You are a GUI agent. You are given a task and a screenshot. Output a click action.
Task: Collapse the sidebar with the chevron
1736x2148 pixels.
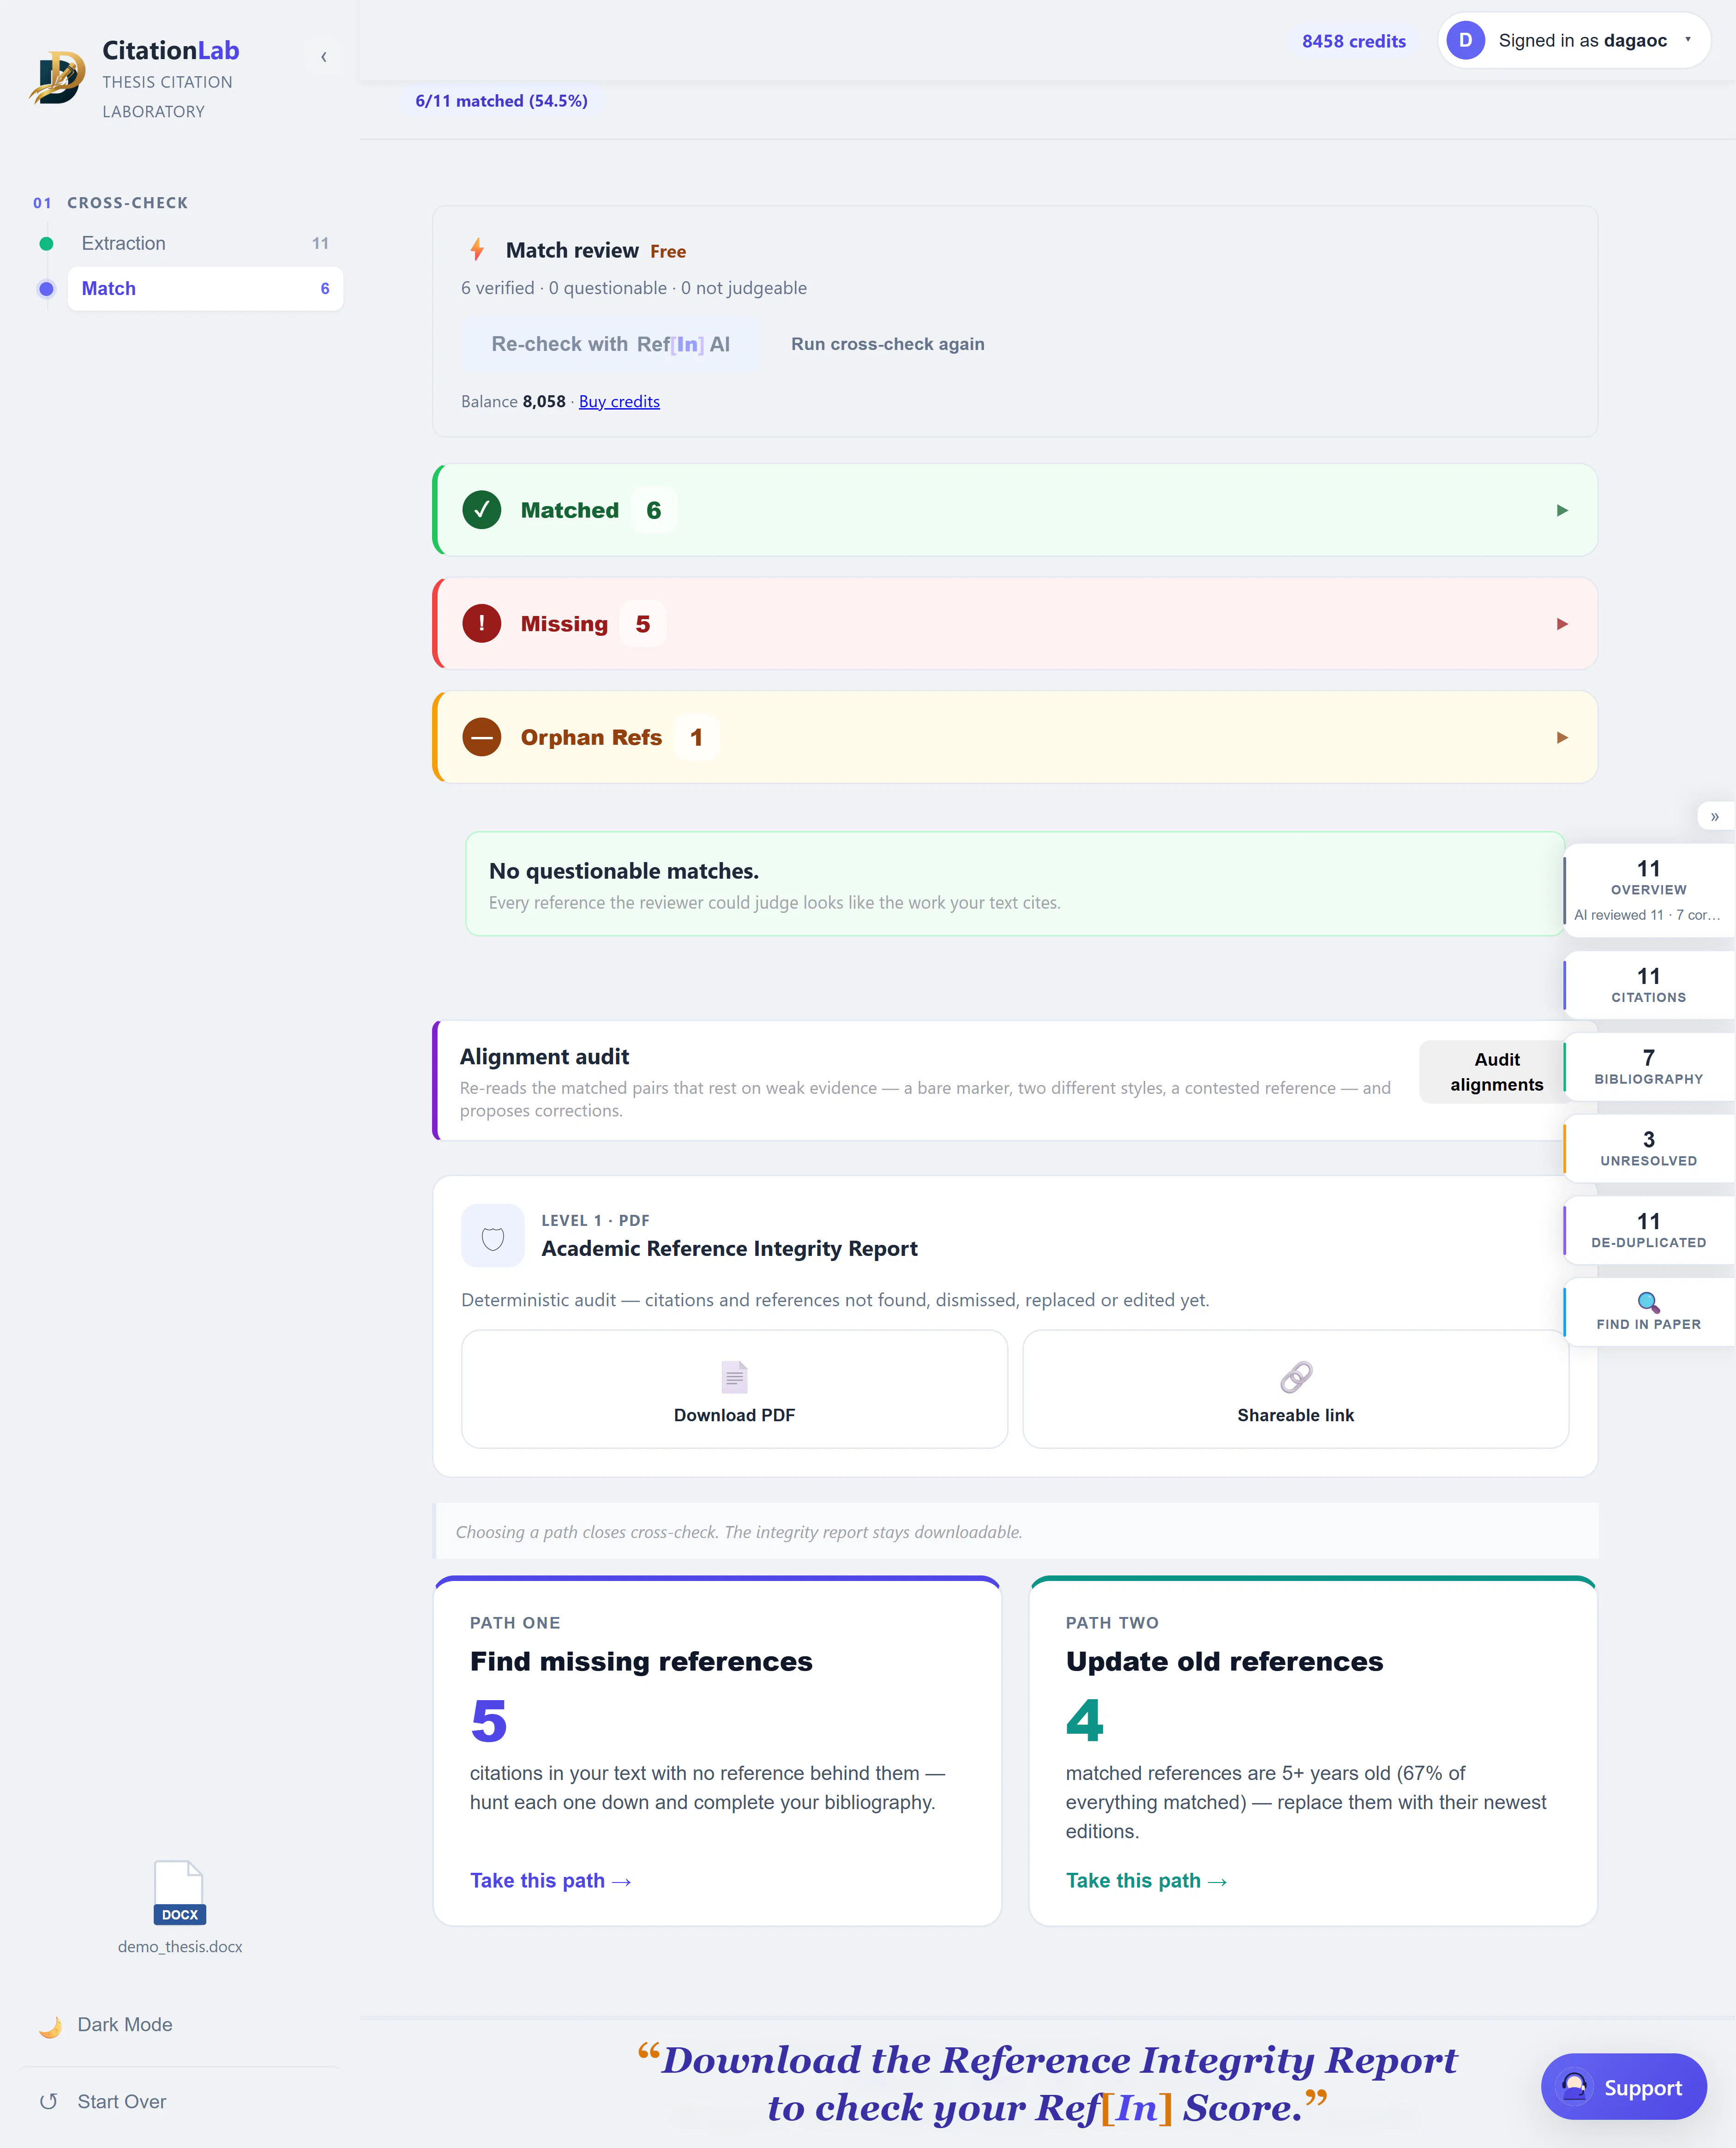point(323,57)
